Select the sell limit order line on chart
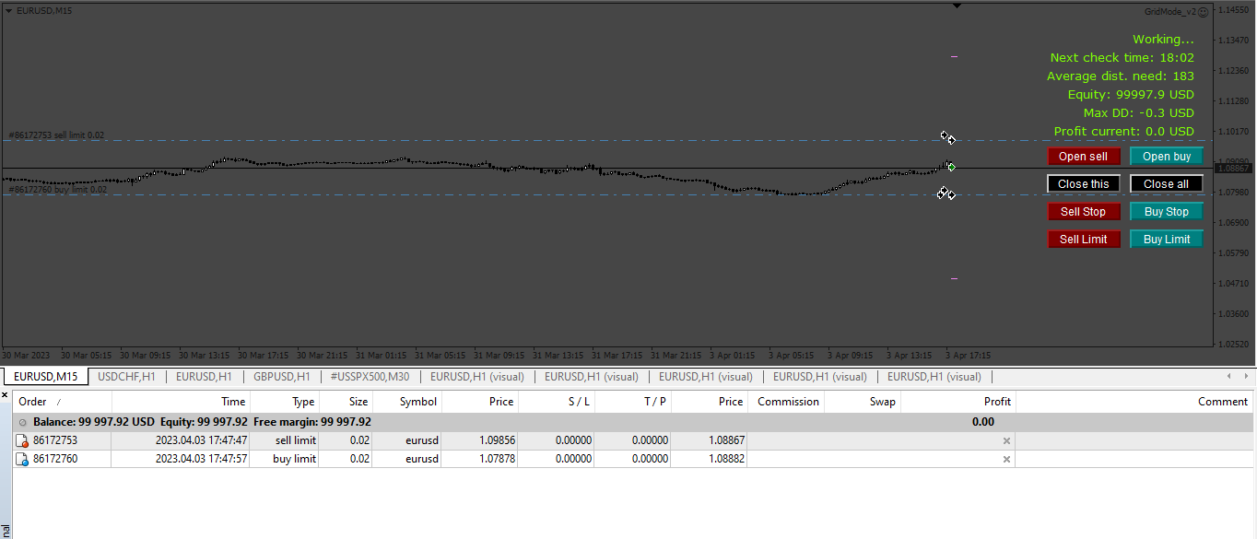The height and width of the screenshot is (539, 1257). pos(461,141)
